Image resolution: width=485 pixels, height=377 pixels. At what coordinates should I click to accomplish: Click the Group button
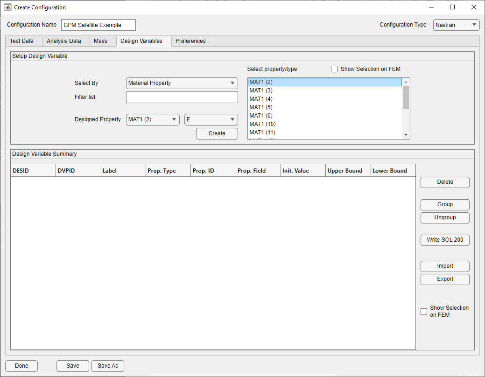445,204
